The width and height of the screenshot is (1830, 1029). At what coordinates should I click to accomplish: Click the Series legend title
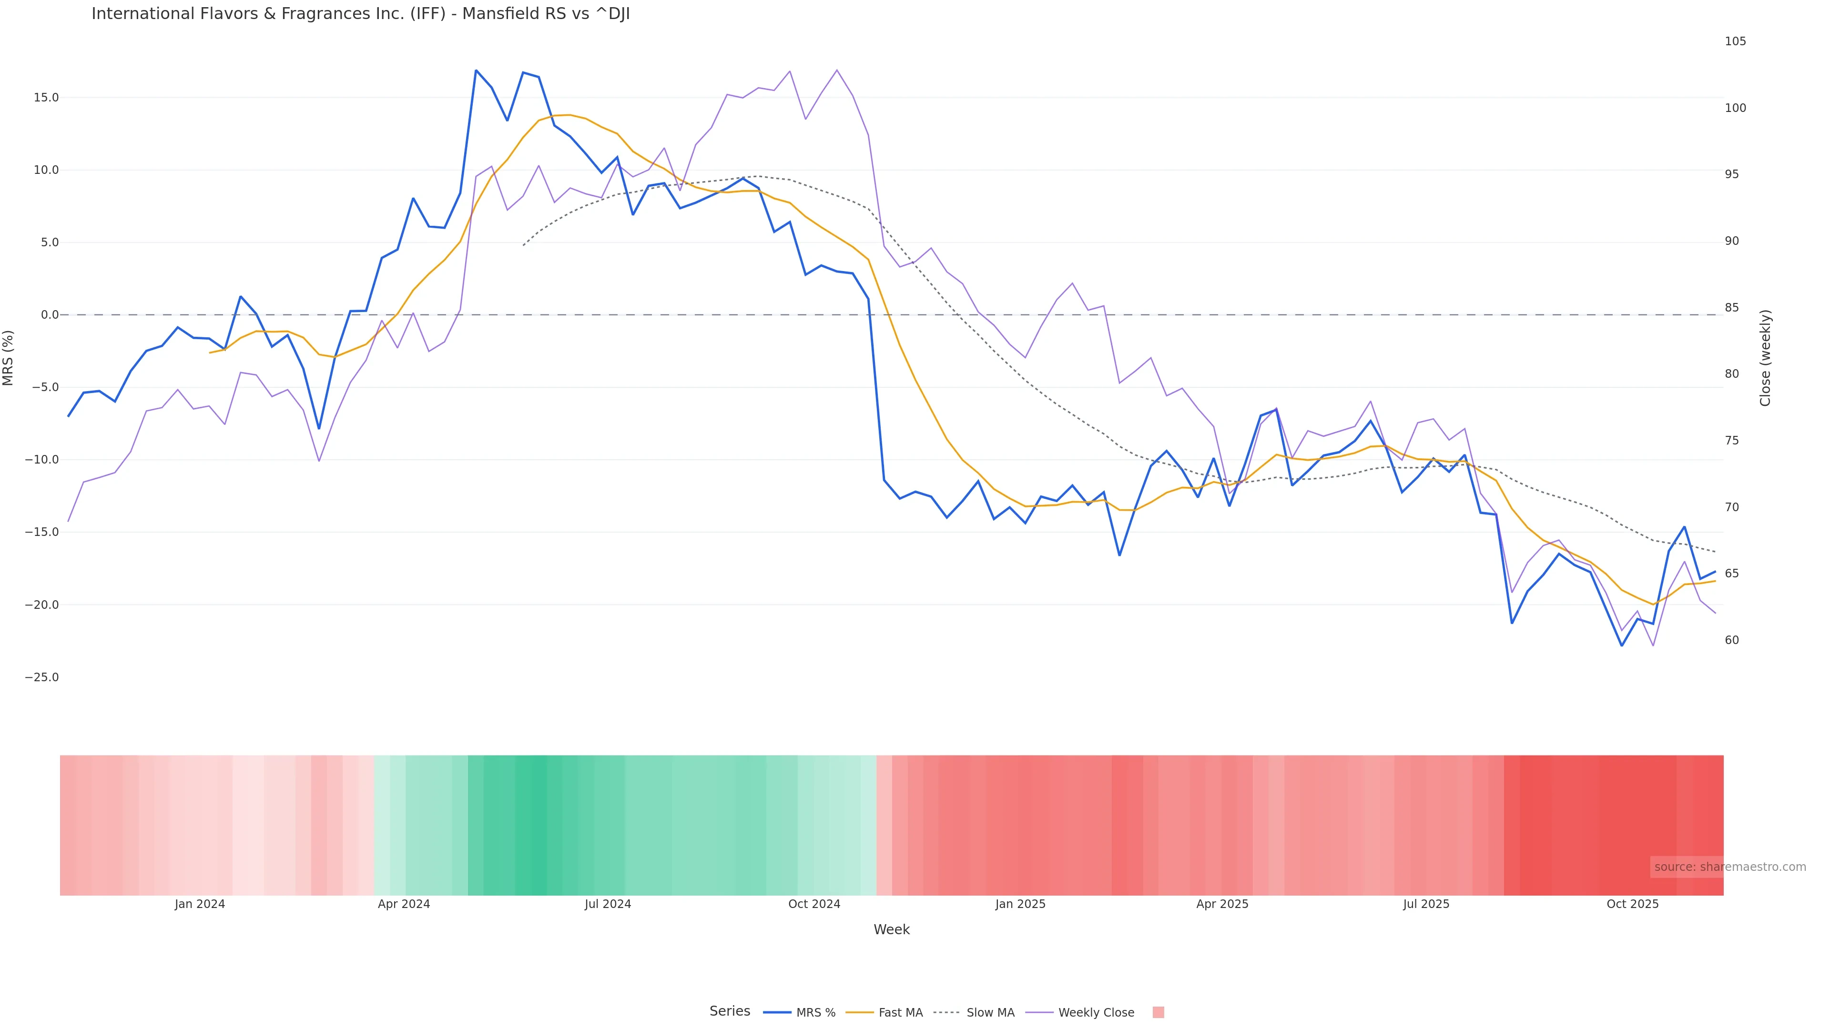tap(730, 1011)
